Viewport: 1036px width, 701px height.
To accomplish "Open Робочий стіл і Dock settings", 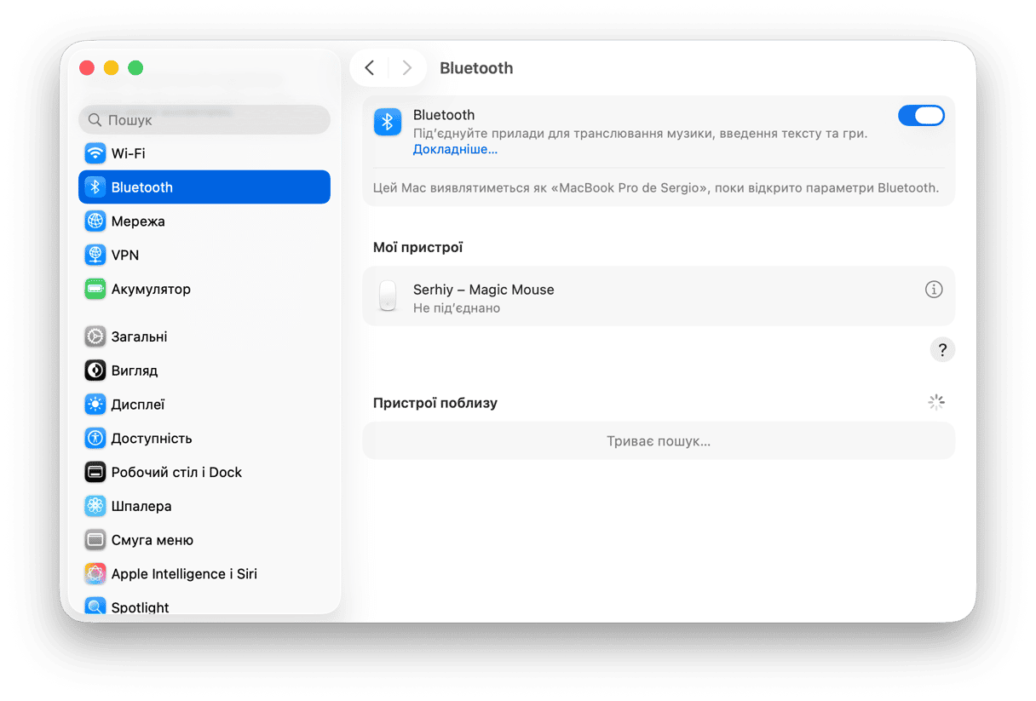I will coord(176,472).
